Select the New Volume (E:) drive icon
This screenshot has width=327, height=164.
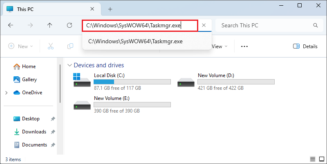[82, 105]
